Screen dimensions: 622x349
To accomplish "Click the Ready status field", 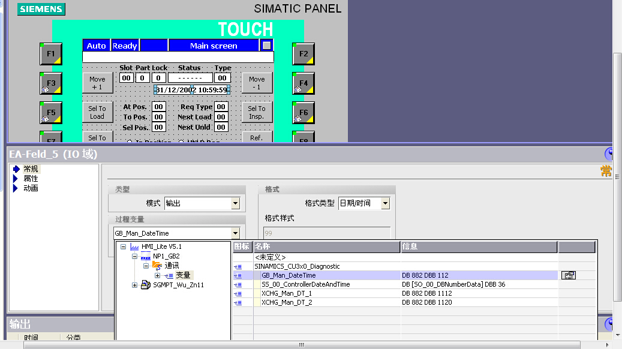I will pos(125,46).
